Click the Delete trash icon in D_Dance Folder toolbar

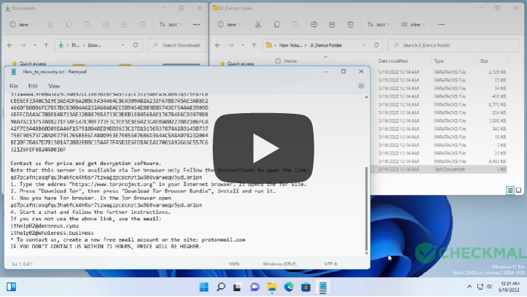pos(351,25)
